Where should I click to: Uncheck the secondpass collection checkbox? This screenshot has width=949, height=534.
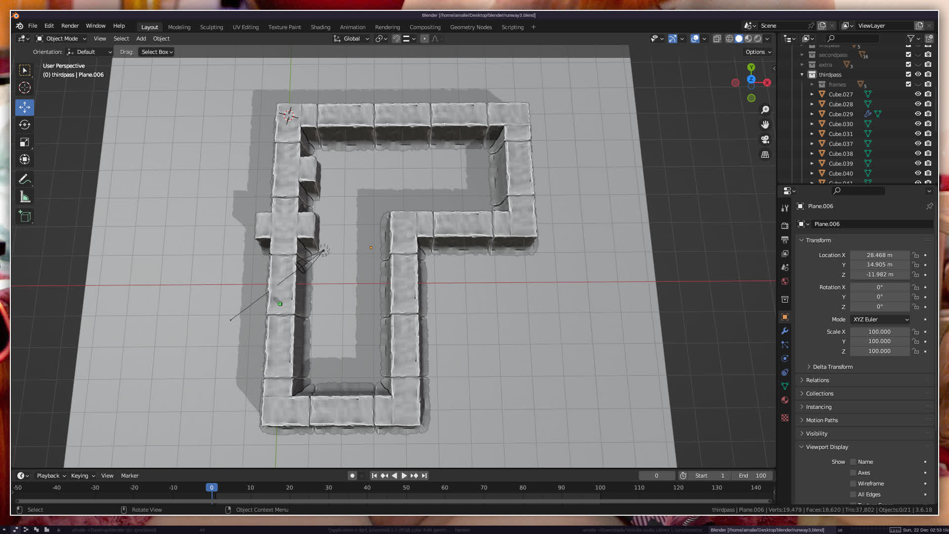click(908, 55)
